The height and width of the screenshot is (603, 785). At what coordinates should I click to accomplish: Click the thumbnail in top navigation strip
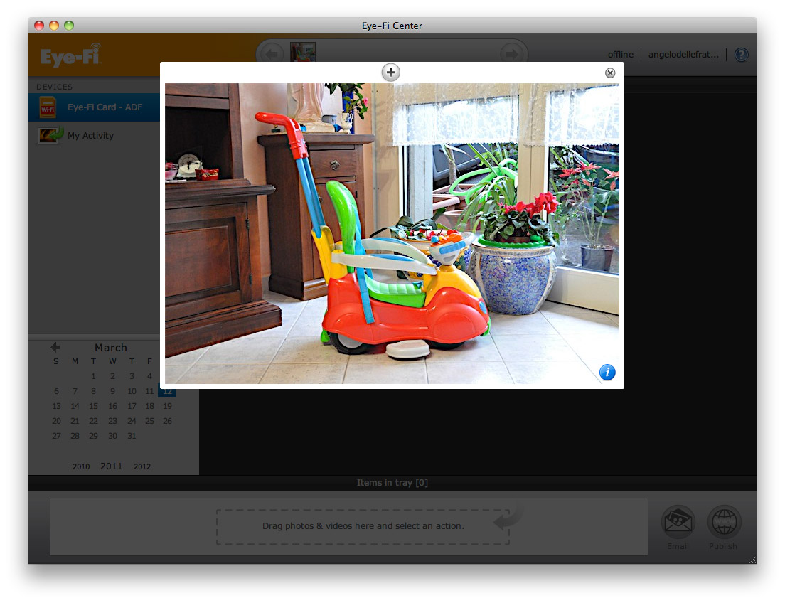tap(303, 53)
